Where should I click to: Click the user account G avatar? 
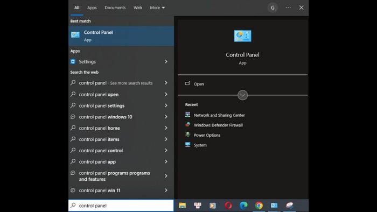coord(273,8)
